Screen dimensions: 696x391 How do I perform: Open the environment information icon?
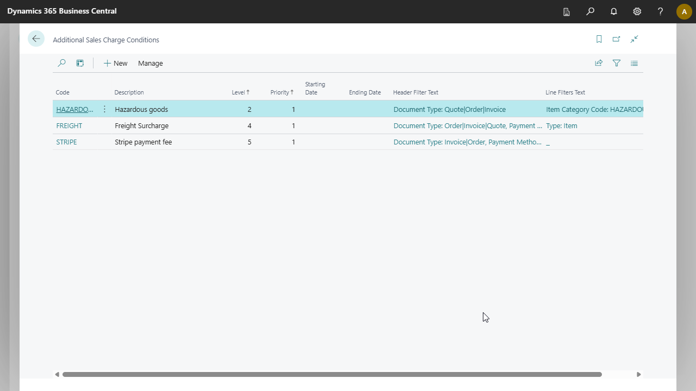567,11
